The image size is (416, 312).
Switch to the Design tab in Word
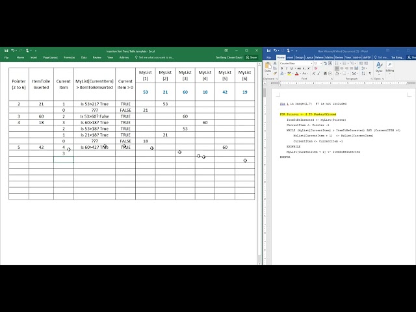coord(299,57)
